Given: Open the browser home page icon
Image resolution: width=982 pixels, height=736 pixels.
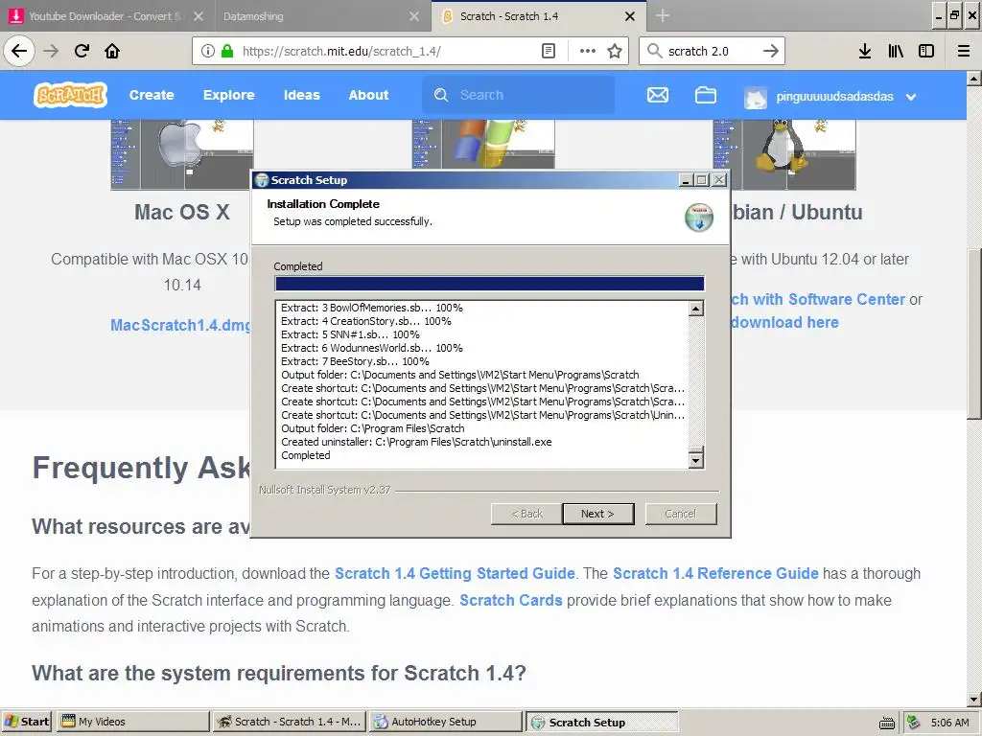Looking at the screenshot, I should pos(112,51).
